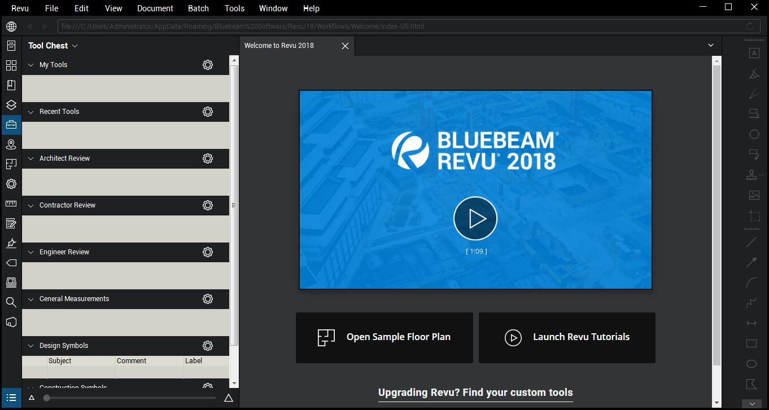Open the map-pin panel icon in left sidebar

point(11,144)
